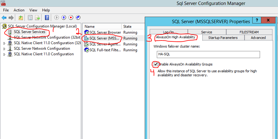Expand the SQL Server Network Configuration node
Image resolution: width=278 pixels, height=139 pixels.
point(5,48)
